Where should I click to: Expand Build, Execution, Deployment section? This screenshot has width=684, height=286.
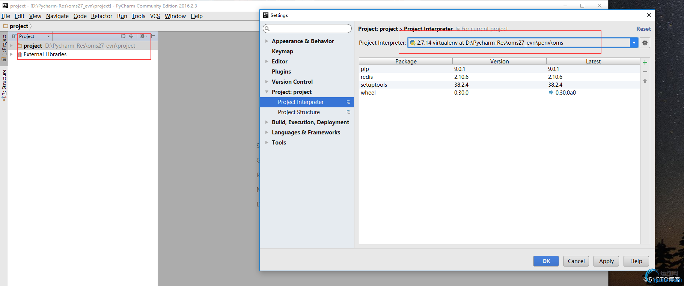[x=267, y=122]
